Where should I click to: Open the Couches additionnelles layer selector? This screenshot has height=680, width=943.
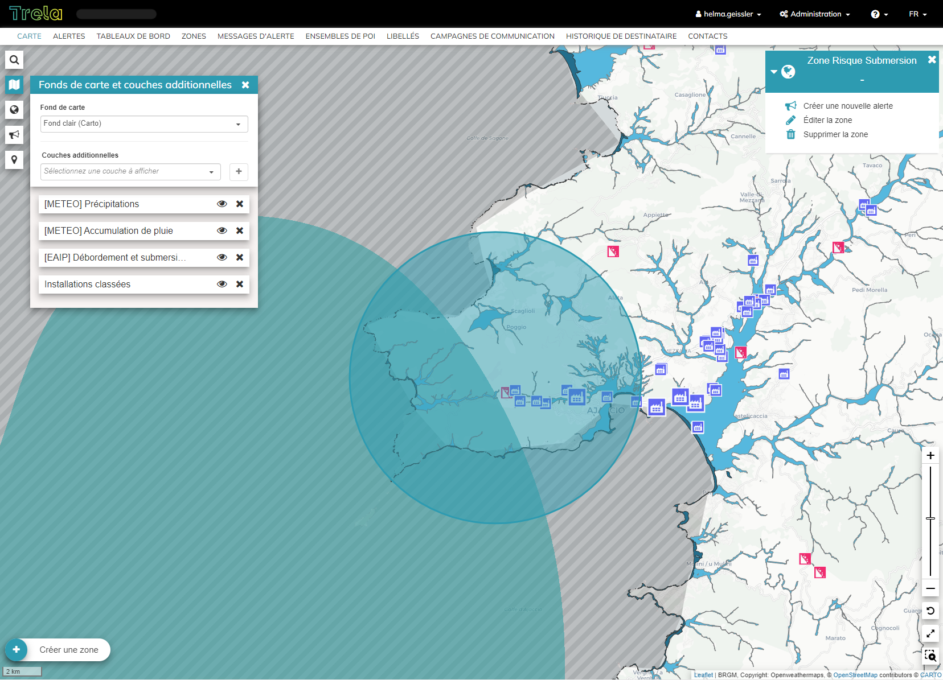coord(130,171)
